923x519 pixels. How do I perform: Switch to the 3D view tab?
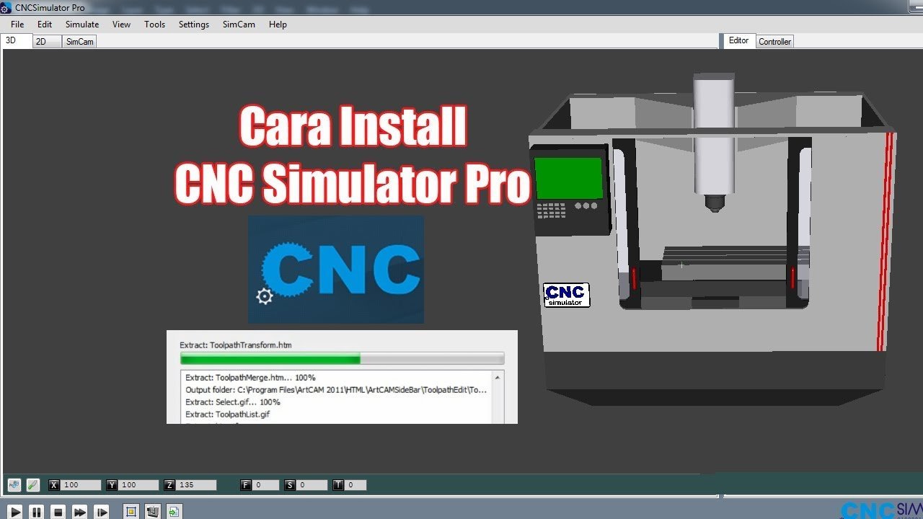point(17,41)
